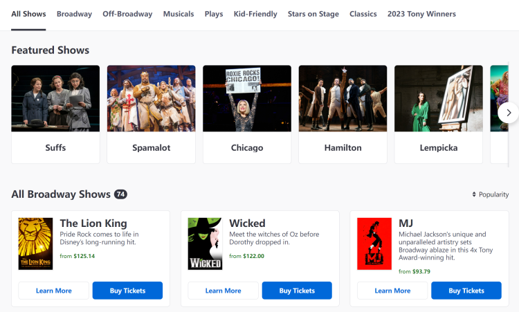519x312 pixels.
Task: Open the Suffs featured show card
Action: pos(55,147)
